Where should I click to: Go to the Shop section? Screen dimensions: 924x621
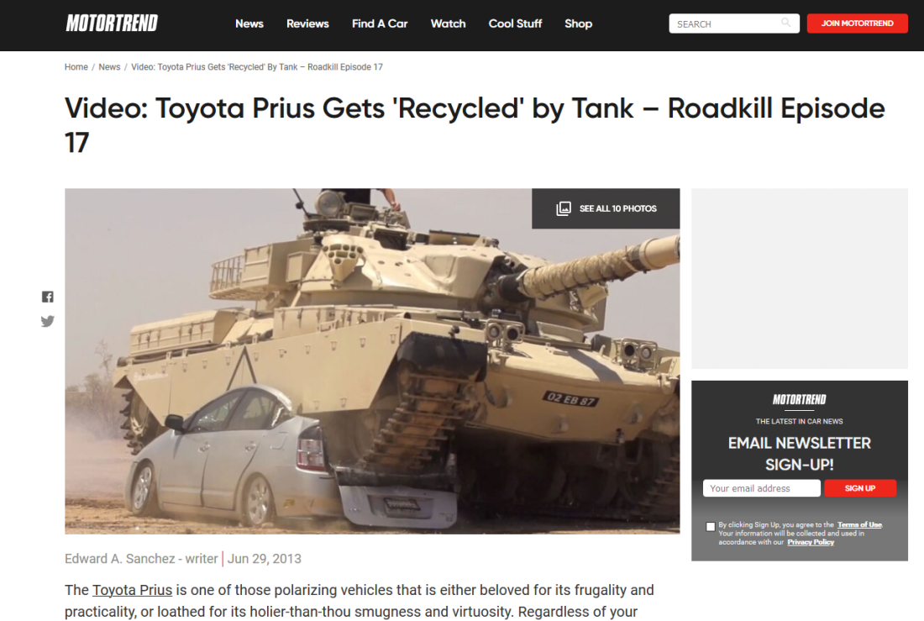coord(578,24)
